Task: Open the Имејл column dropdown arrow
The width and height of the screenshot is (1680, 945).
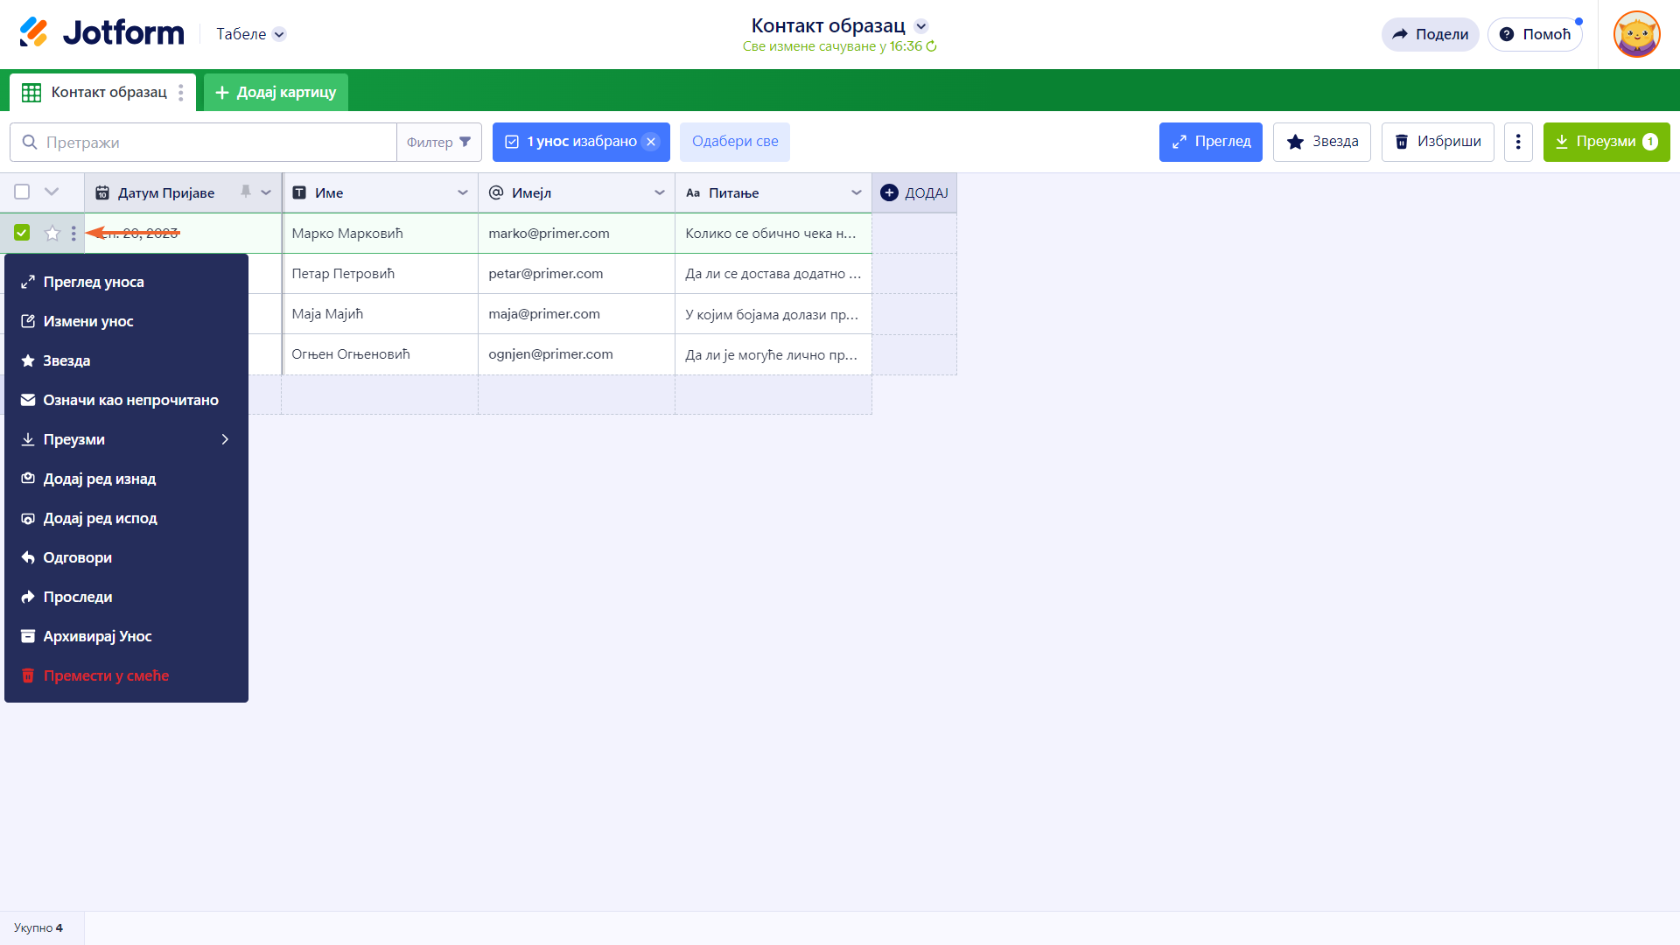Action: tap(660, 192)
